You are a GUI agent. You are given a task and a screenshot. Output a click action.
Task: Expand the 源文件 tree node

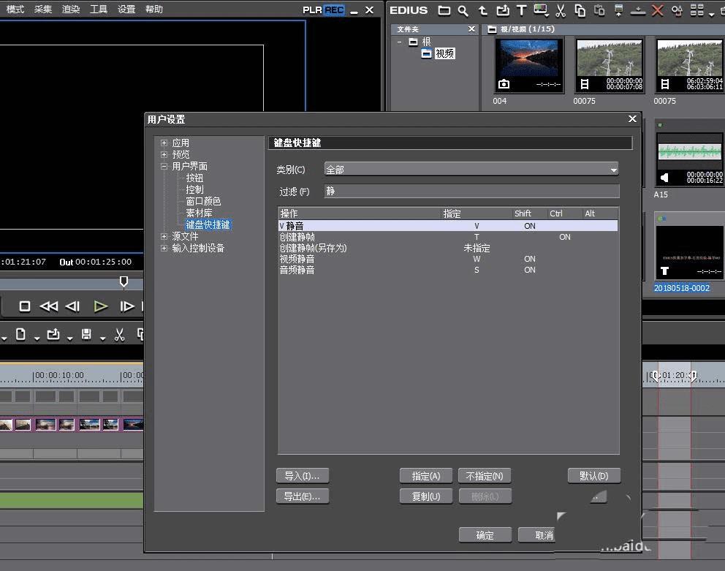tap(164, 237)
